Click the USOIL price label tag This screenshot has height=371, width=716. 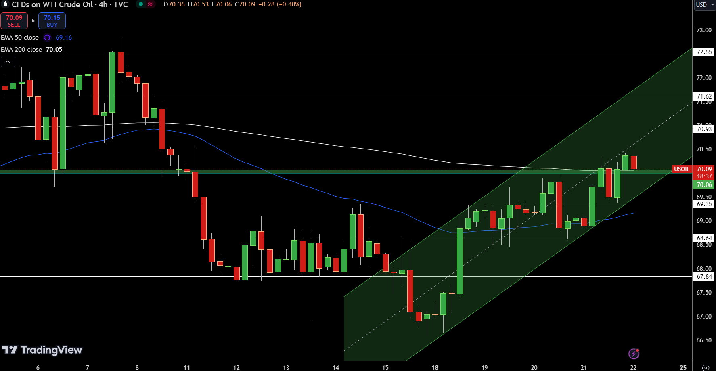[682, 169]
